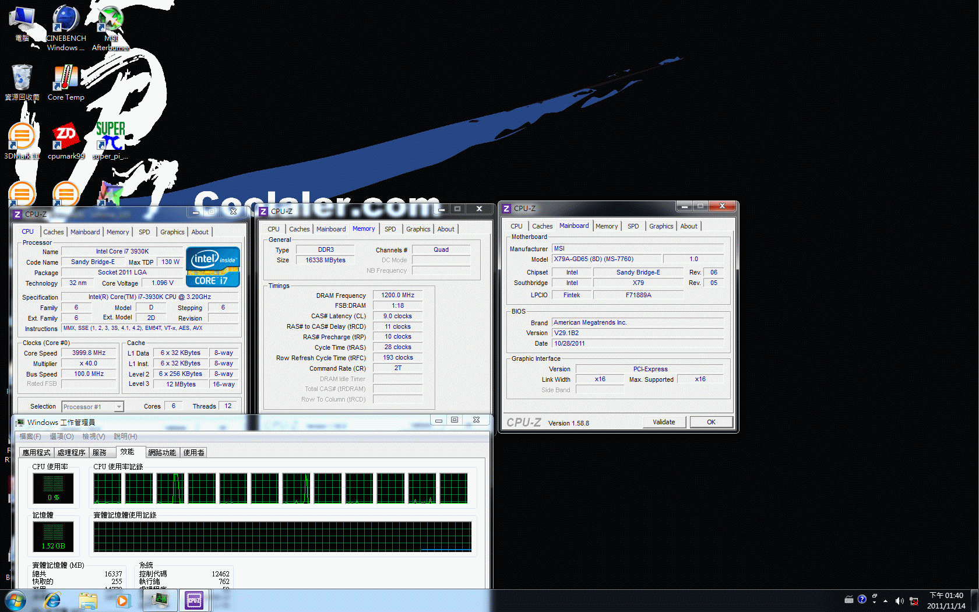The image size is (979, 612).
Task: Open 選項(O) menu in Task Manager
Action: click(x=62, y=437)
